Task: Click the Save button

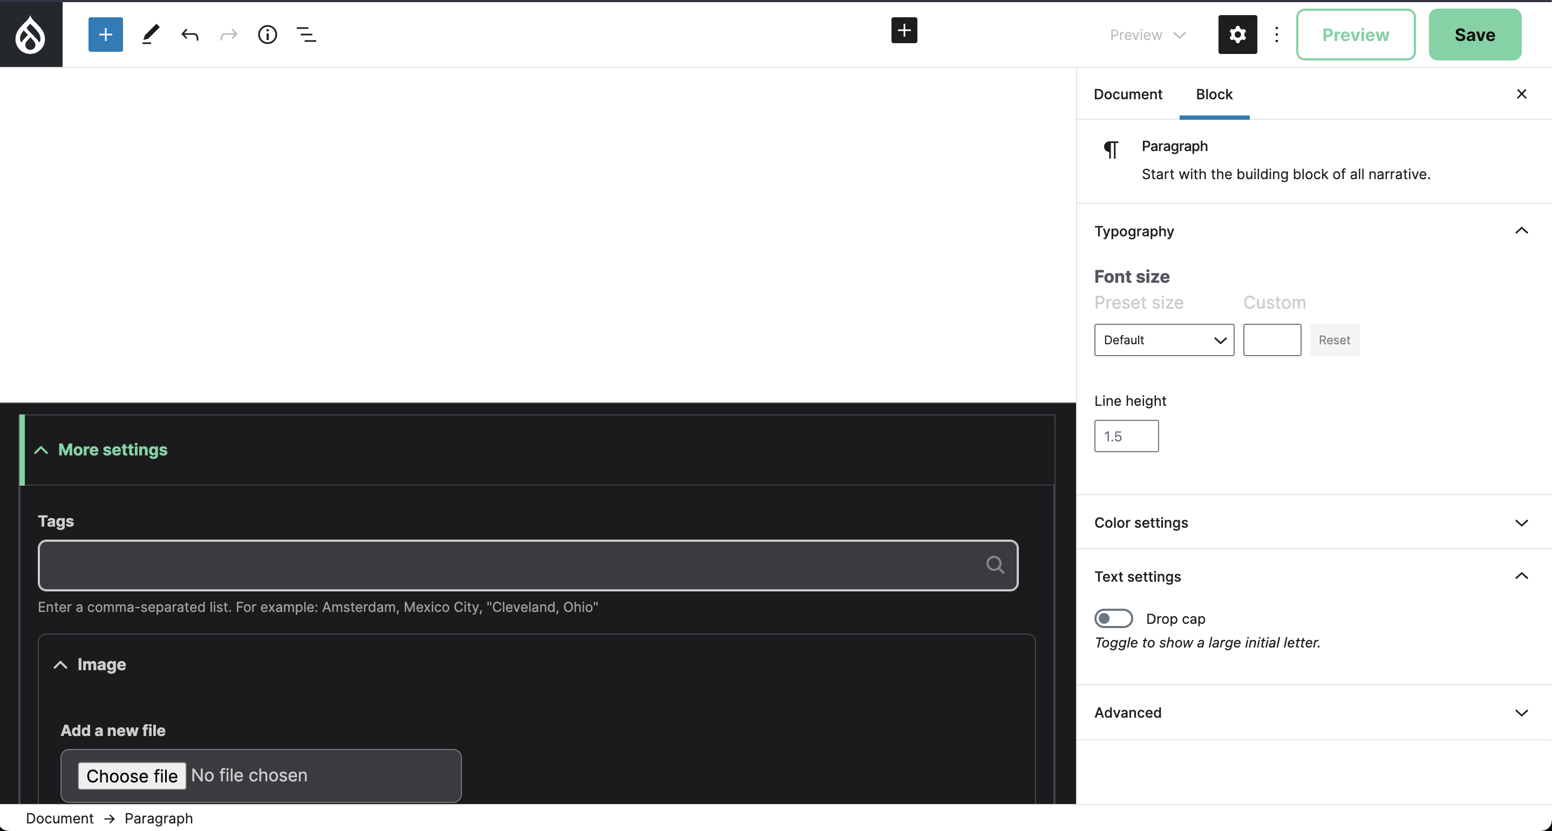Action: [1475, 35]
